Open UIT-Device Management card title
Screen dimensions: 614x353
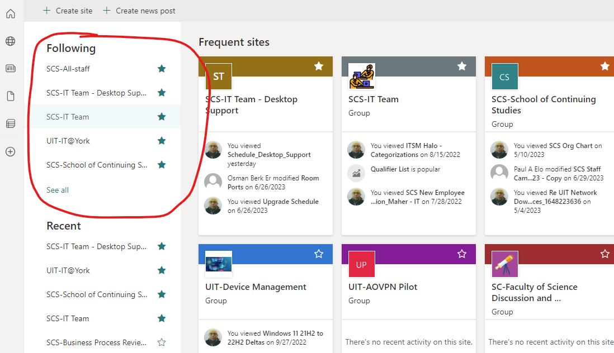coord(256,287)
